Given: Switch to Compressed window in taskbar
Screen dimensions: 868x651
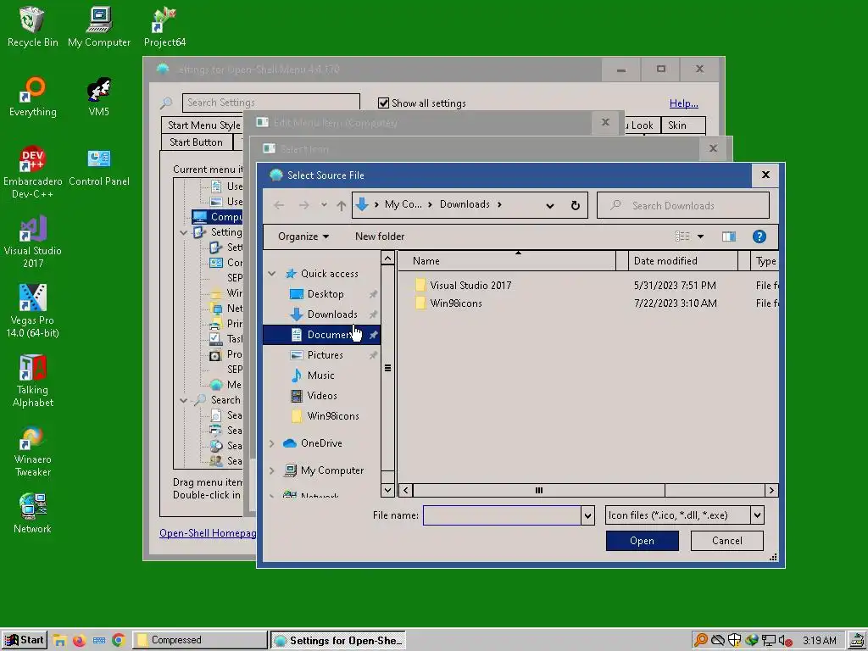Looking at the screenshot, I should pos(200,641).
